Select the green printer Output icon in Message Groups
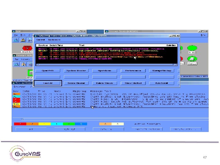 point(192,59)
